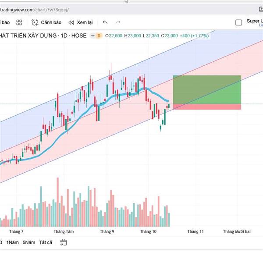The image size is (263, 263).
Task: Select the Tất cả time range
Action: click(x=46, y=242)
